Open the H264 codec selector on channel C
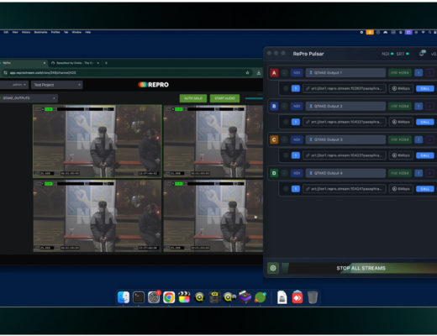The image size is (437, 336). coord(400,139)
